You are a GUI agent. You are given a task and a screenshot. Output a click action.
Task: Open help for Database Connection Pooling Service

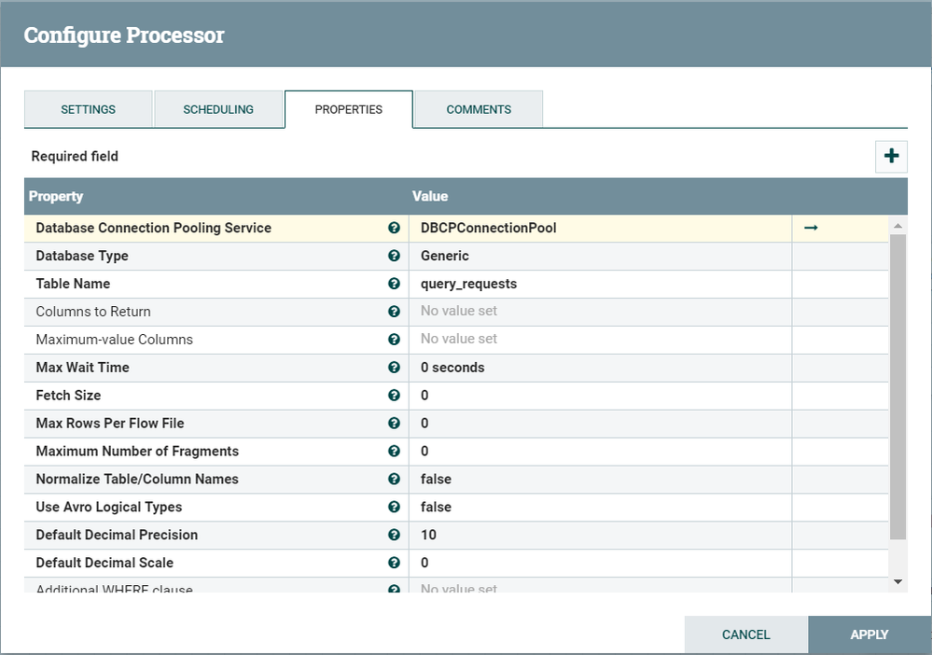(394, 228)
